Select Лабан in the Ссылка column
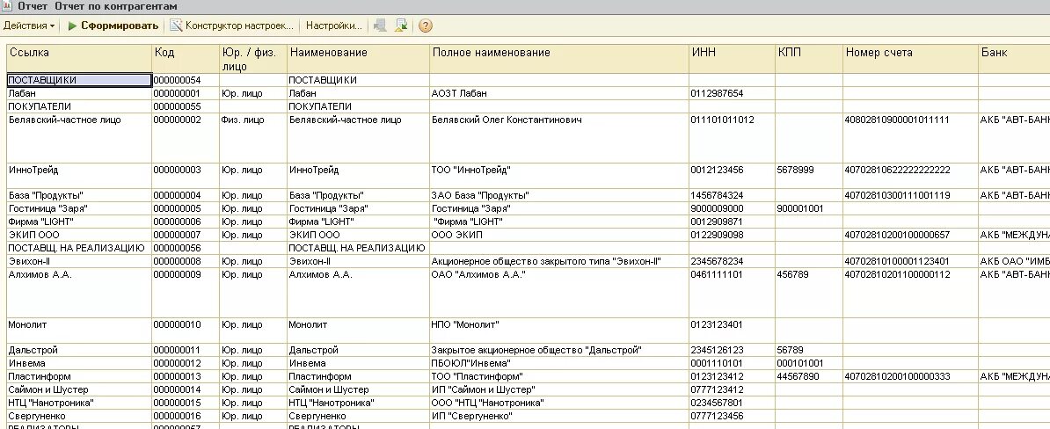Image resolution: width=1050 pixels, height=429 pixels. 80,94
